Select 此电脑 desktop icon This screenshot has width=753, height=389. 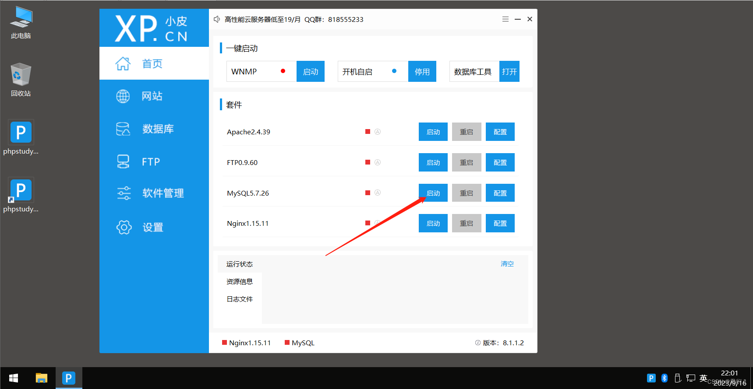[21, 23]
